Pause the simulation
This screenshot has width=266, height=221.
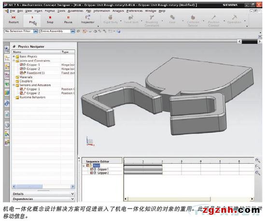tap(68, 20)
